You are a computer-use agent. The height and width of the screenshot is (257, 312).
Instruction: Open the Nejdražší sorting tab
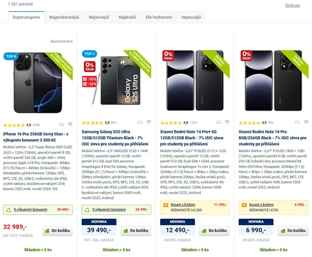tap(127, 17)
